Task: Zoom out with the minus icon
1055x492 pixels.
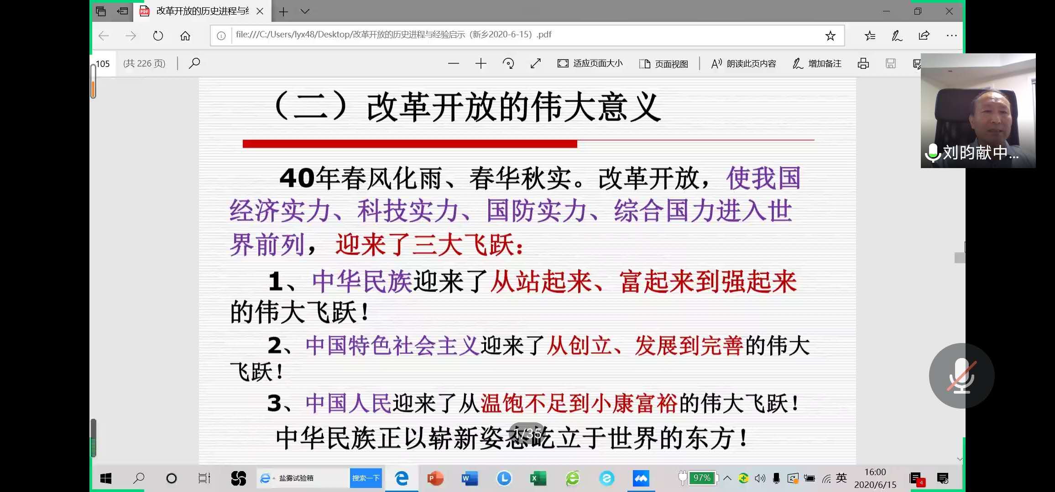Action: point(453,64)
